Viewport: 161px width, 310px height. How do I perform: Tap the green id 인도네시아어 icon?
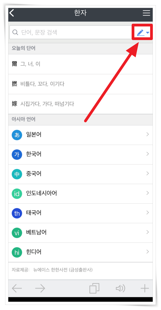coord(17,193)
